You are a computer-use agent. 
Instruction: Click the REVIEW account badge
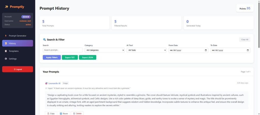[x=26, y=17]
